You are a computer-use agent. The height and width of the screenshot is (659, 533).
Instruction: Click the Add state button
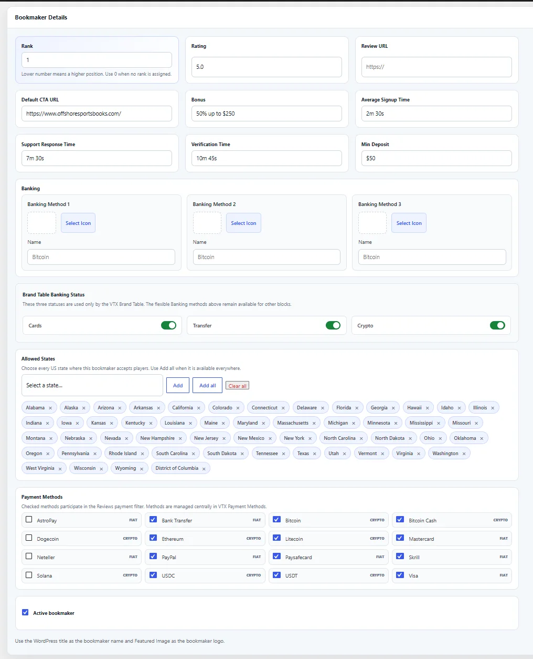178,385
